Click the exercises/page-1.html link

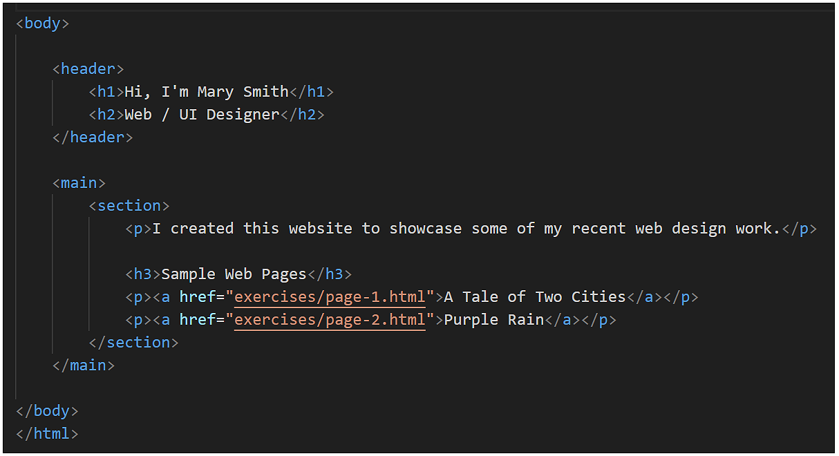(x=330, y=296)
